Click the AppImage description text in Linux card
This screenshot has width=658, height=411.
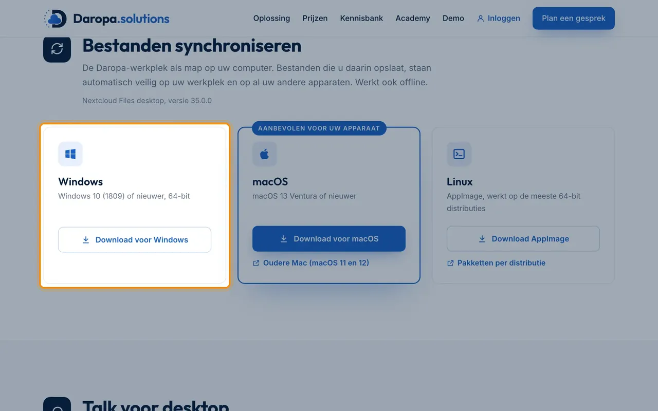(x=514, y=202)
